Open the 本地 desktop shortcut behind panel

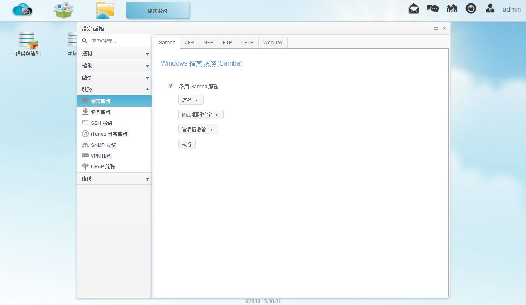(x=72, y=44)
